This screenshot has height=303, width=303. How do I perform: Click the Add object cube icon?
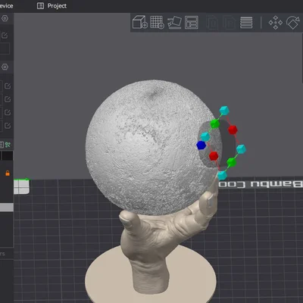[140, 22]
